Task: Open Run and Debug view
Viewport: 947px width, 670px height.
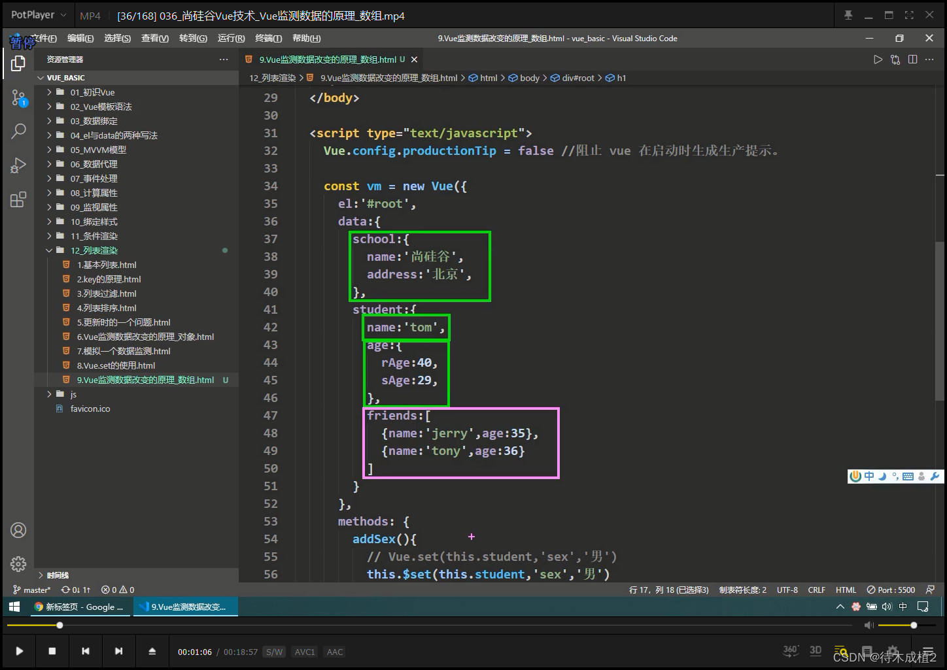Action: (x=18, y=165)
